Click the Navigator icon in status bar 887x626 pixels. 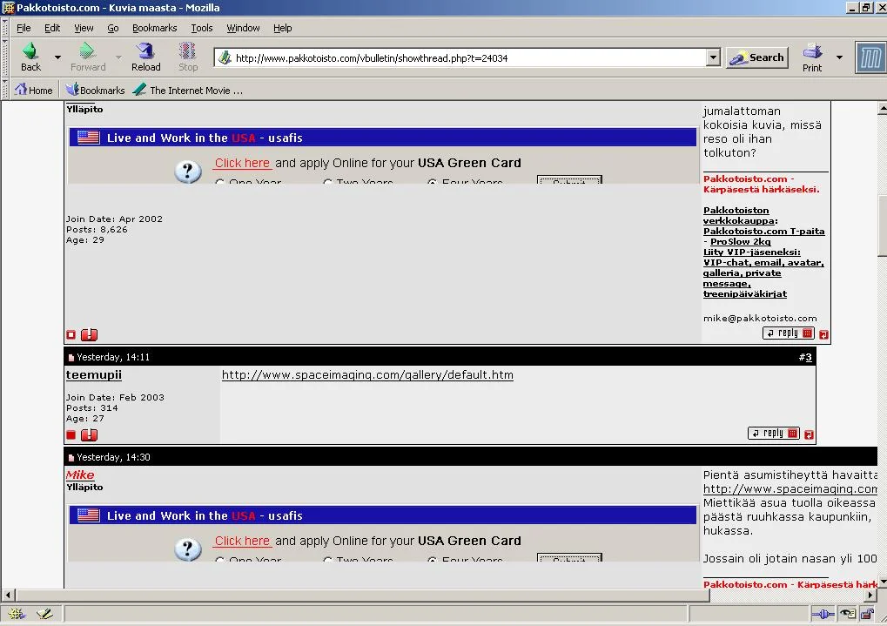(x=17, y=614)
